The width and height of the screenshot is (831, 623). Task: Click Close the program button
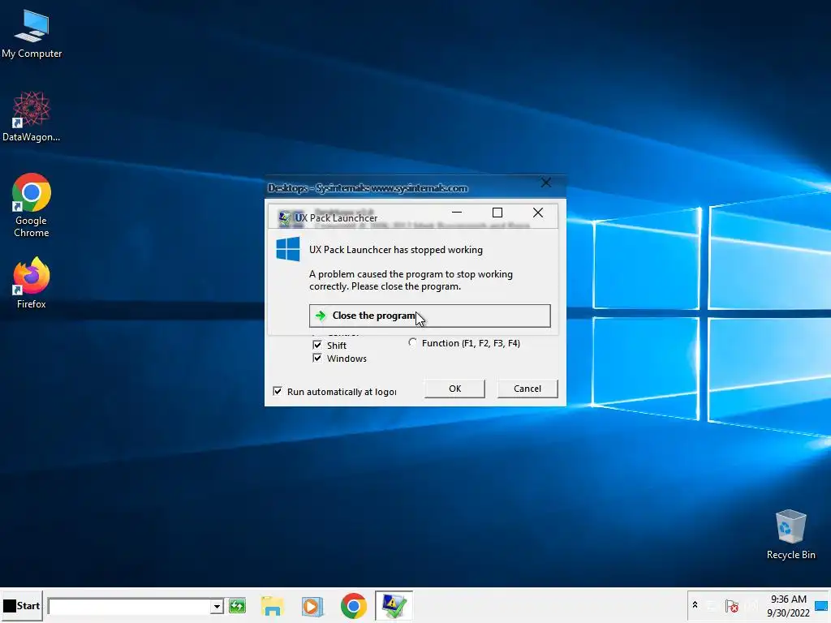[430, 316]
